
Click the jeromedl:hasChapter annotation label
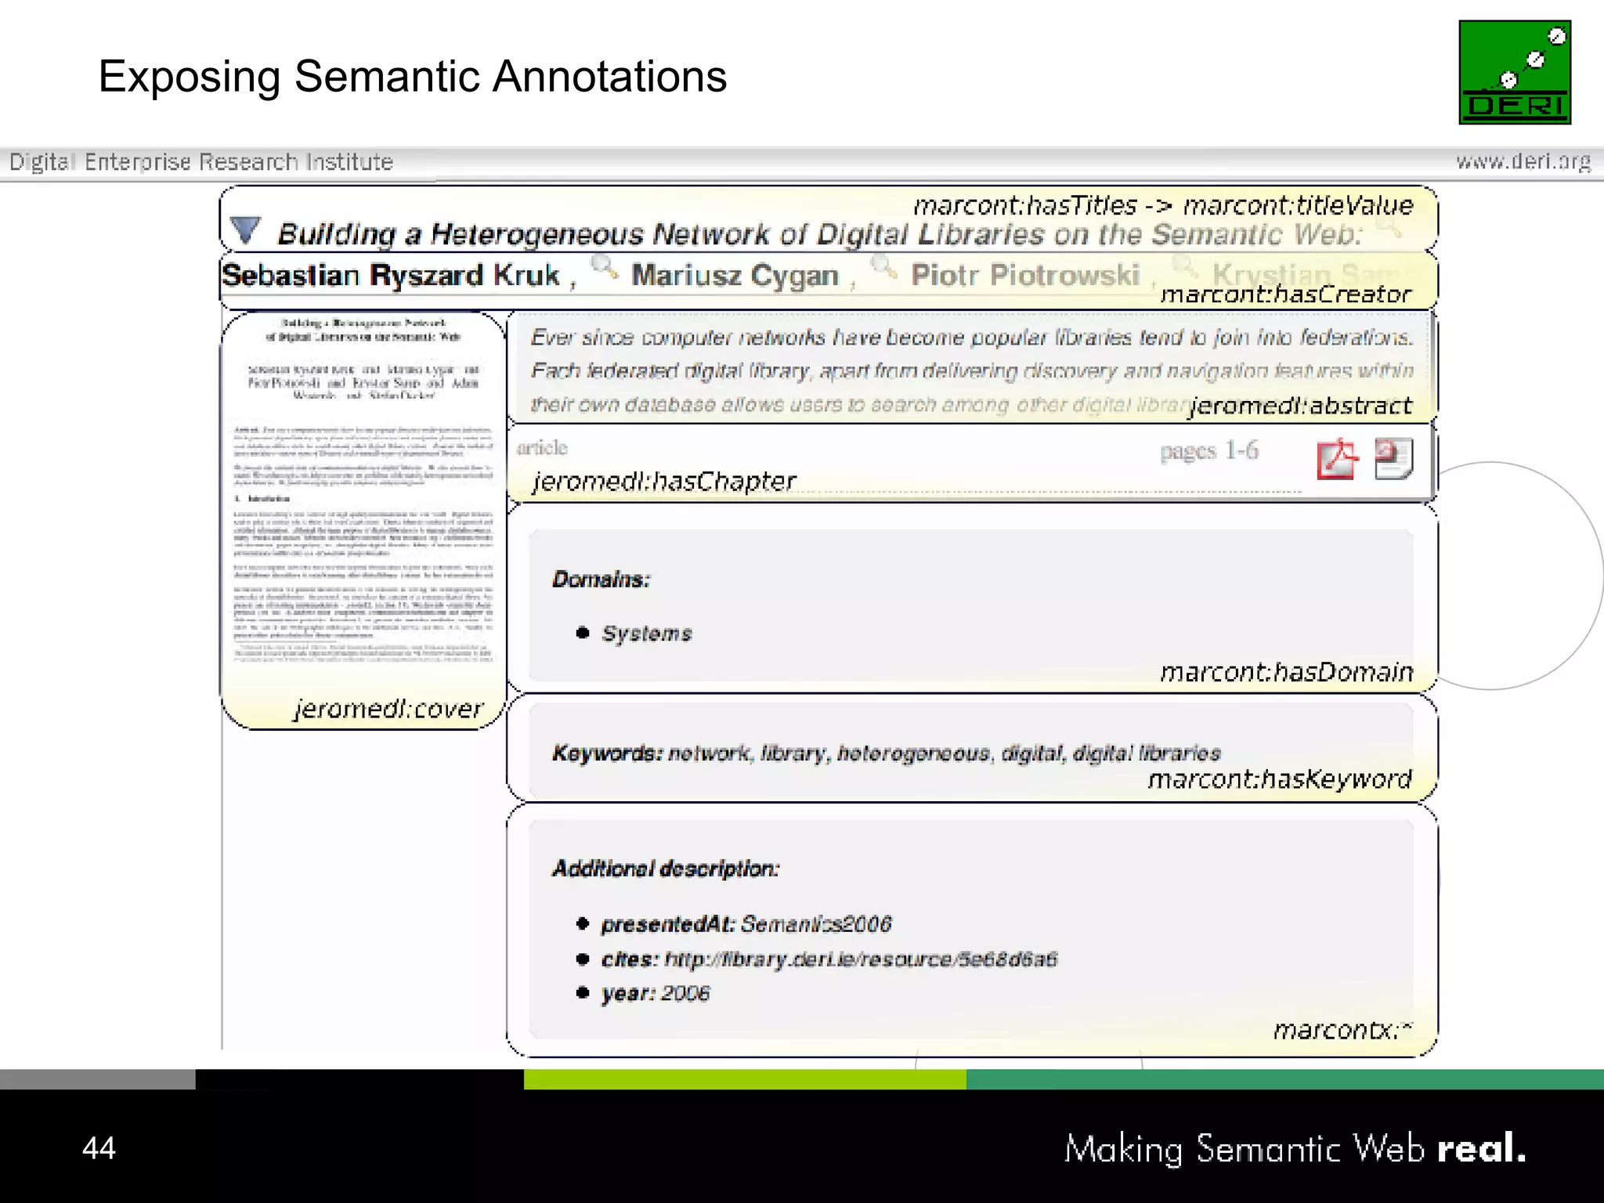tap(664, 481)
